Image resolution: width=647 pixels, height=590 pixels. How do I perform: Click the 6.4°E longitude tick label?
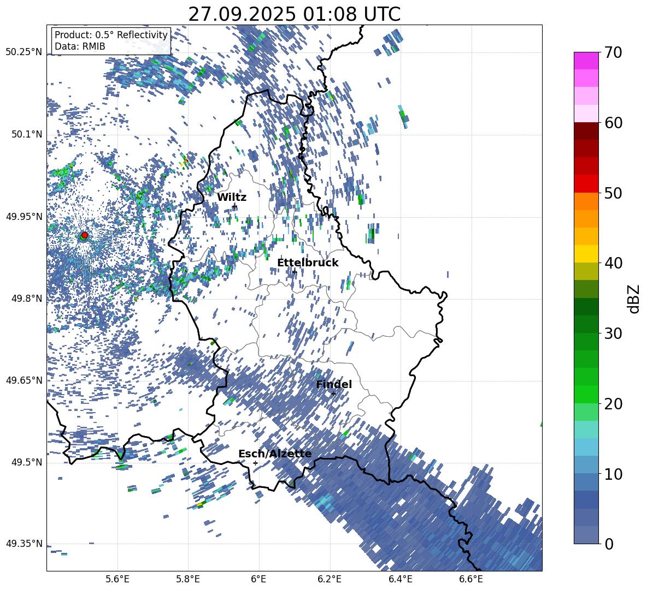[400, 579]
